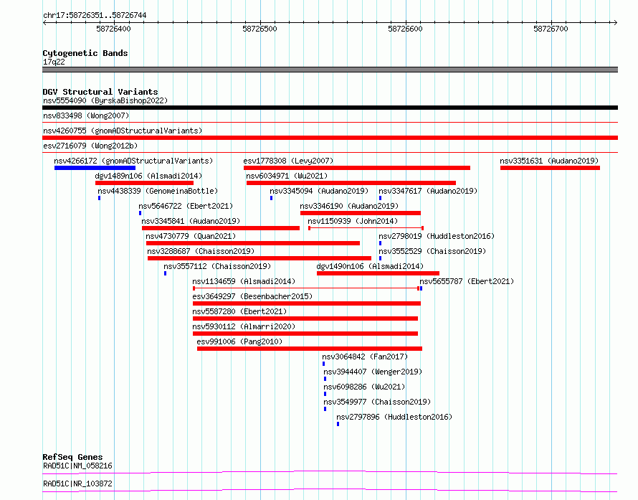Click the red esv991006 variant bar
Viewport: 638px width, 500px height.
310,349
